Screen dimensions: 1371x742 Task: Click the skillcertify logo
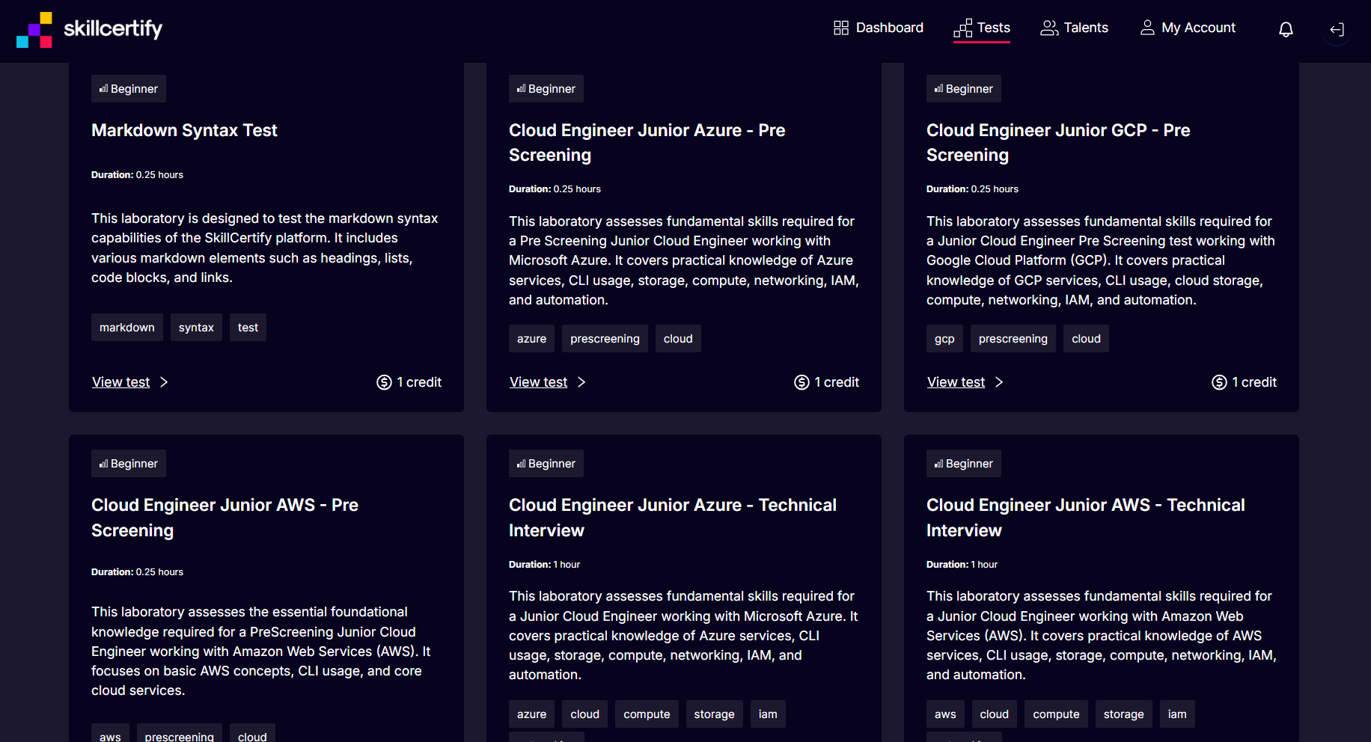click(x=90, y=29)
